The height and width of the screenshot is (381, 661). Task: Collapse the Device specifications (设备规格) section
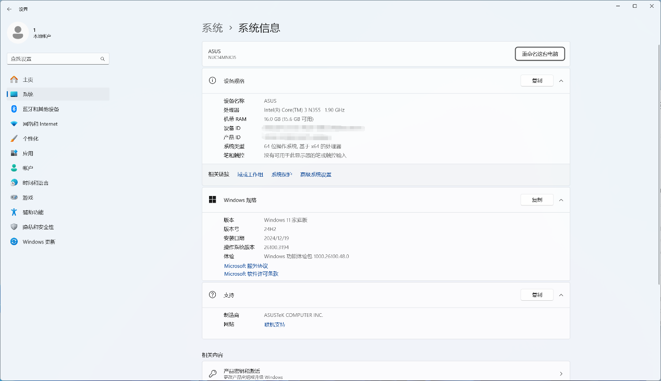tap(561, 81)
